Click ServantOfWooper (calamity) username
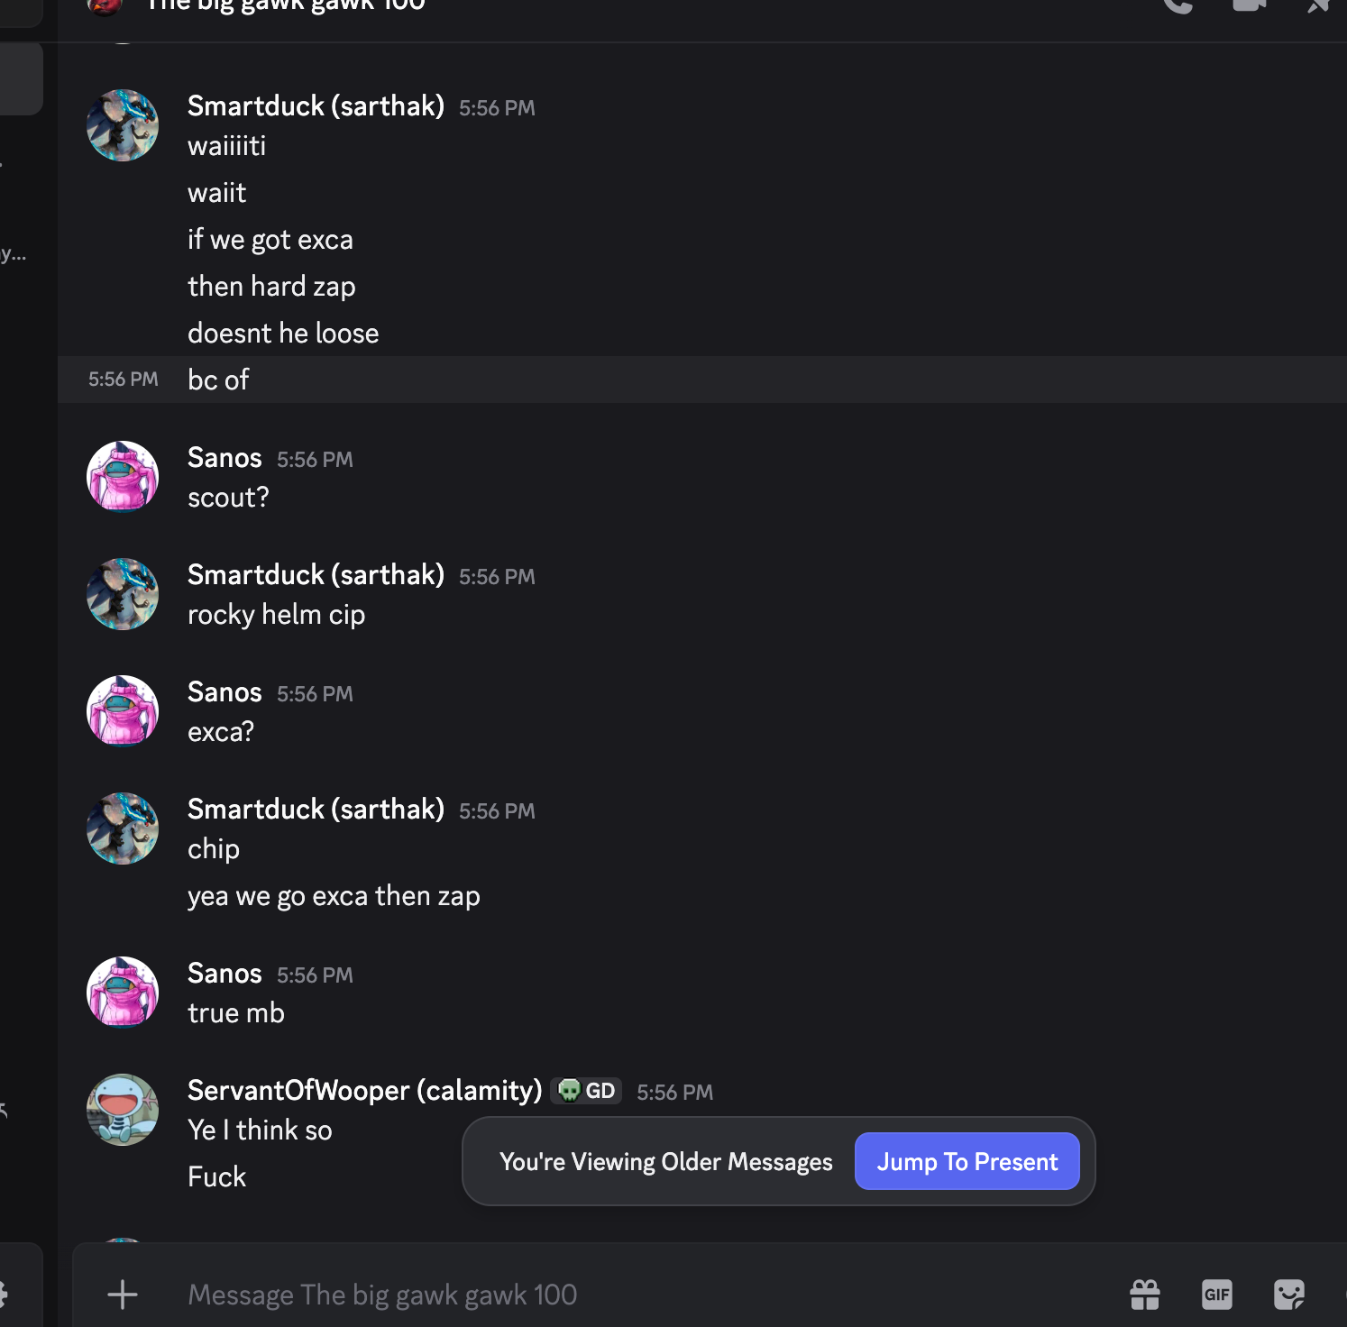Image resolution: width=1347 pixels, height=1327 pixels. point(364,1091)
